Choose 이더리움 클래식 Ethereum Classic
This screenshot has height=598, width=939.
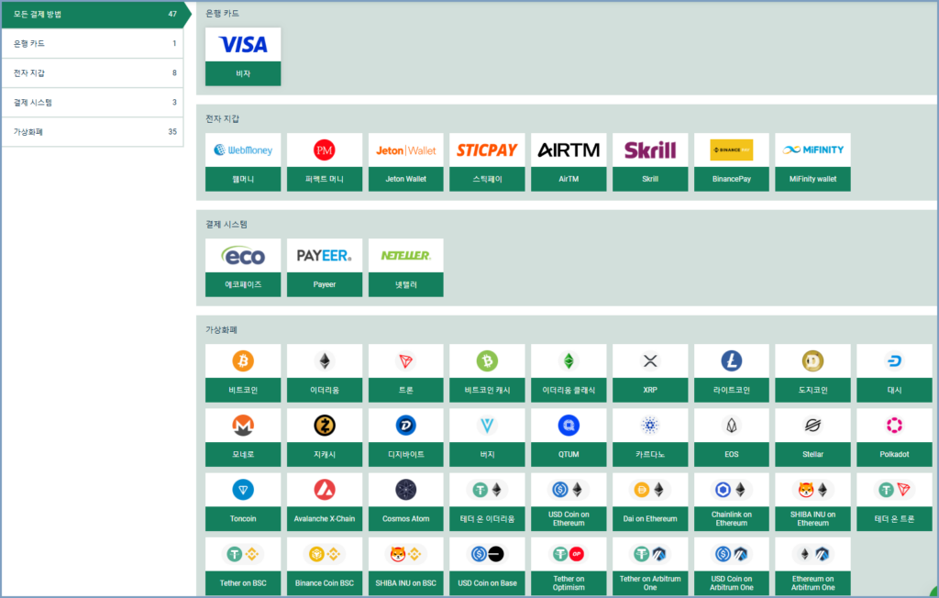[x=569, y=372]
